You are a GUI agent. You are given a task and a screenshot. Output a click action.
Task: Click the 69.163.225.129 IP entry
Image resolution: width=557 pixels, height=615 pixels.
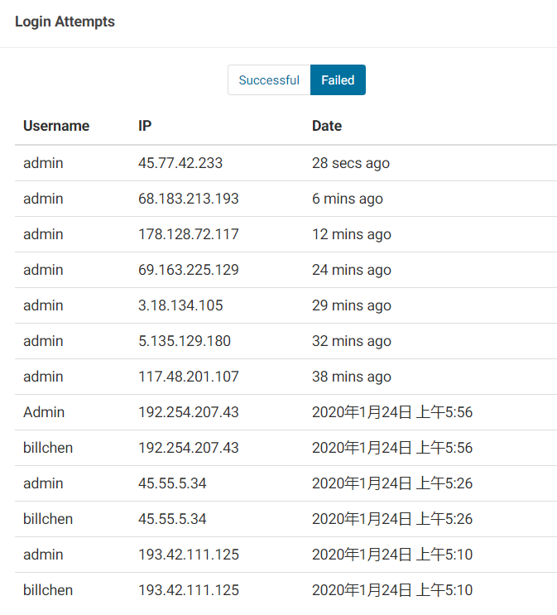coord(188,270)
